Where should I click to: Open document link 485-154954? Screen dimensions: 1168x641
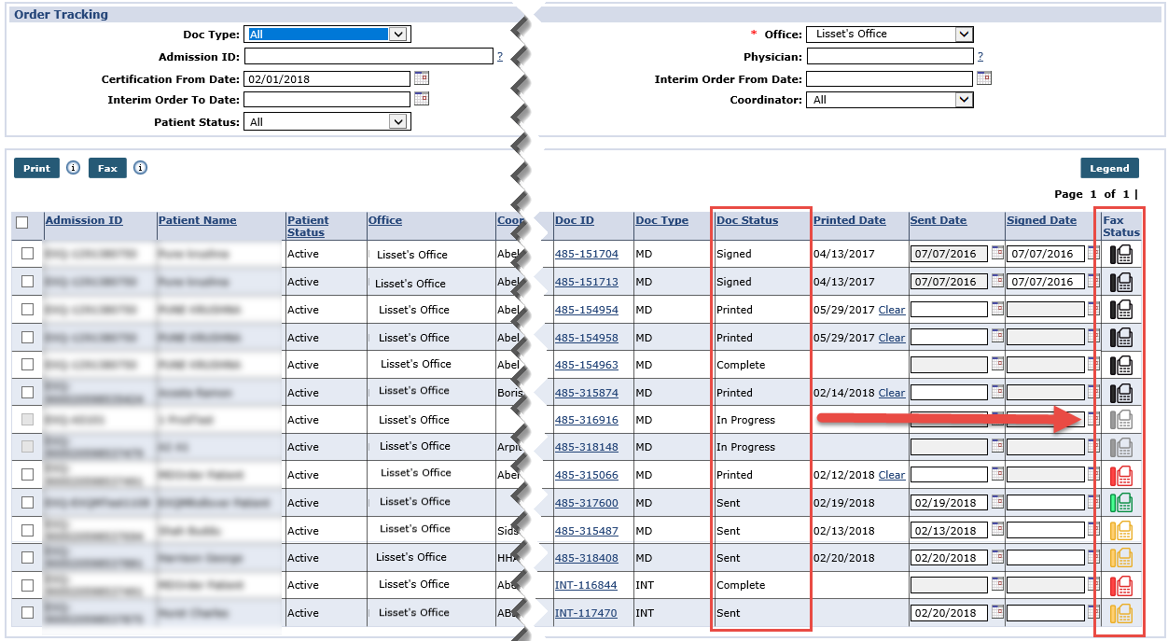click(586, 310)
